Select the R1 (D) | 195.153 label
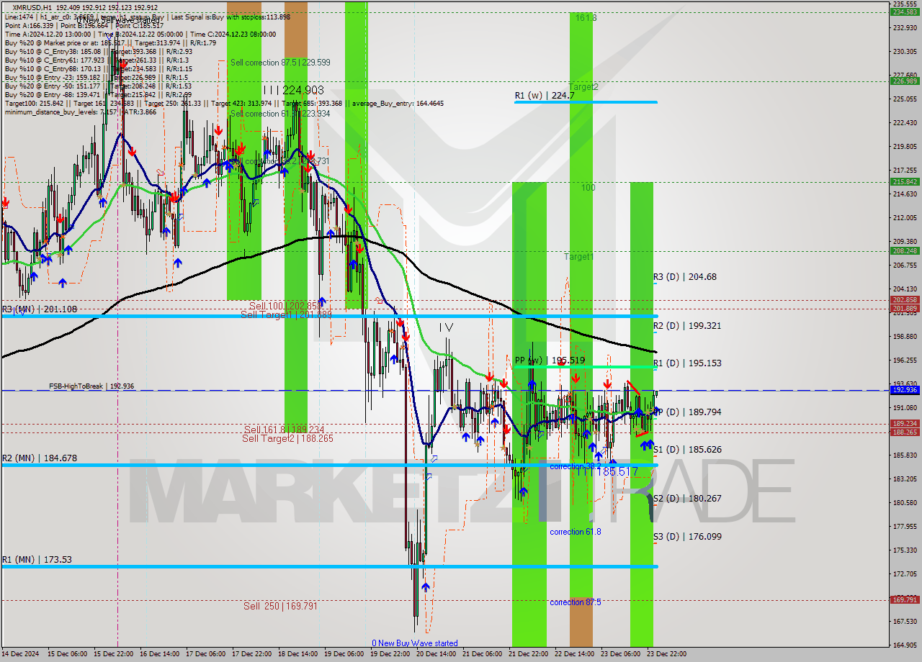This screenshot has width=922, height=662. coord(686,363)
